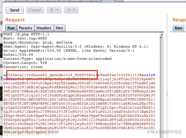Click the last payload line ending %3D%3D
186x138 pixels.
pyautogui.click(x=31, y=132)
